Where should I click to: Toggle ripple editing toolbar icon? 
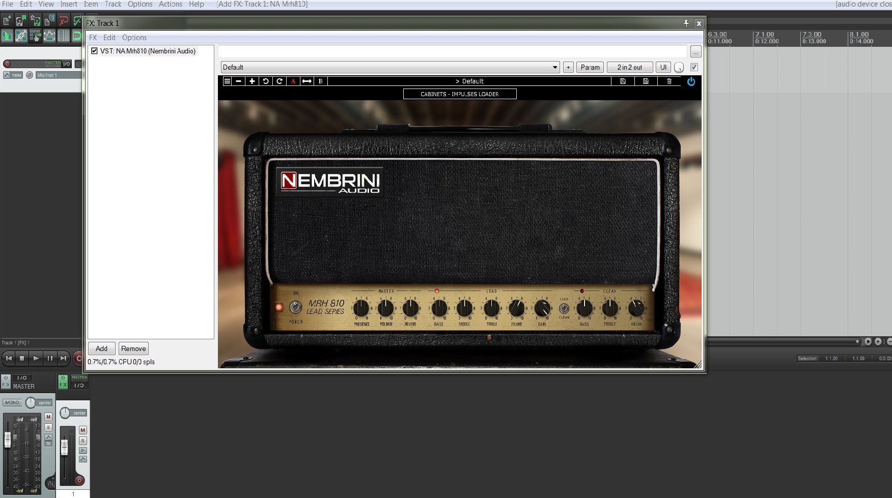tap(35, 36)
